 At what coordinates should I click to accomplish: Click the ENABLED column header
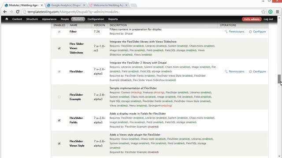click(x=59, y=25)
